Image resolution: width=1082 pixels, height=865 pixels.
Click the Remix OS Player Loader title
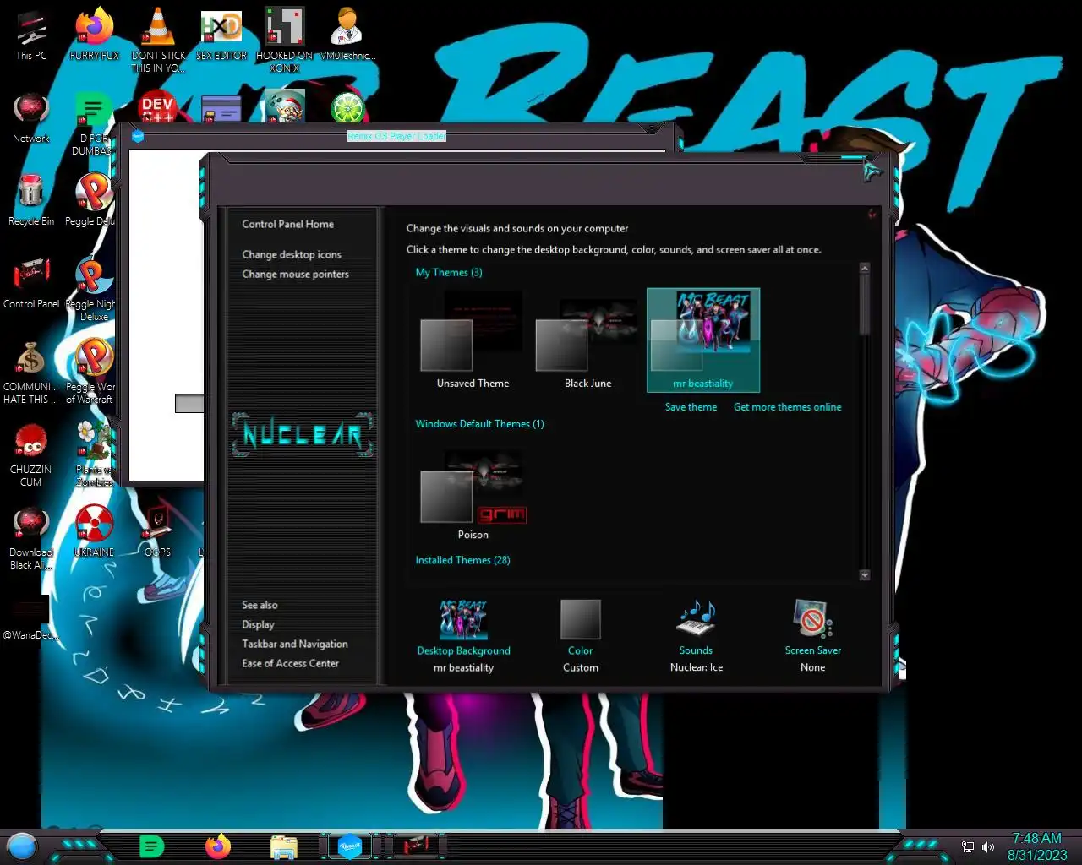coord(396,136)
